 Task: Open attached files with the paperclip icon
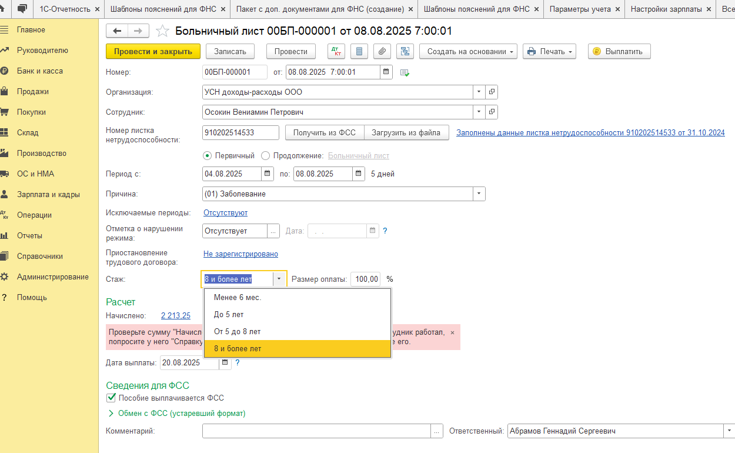point(382,51)
